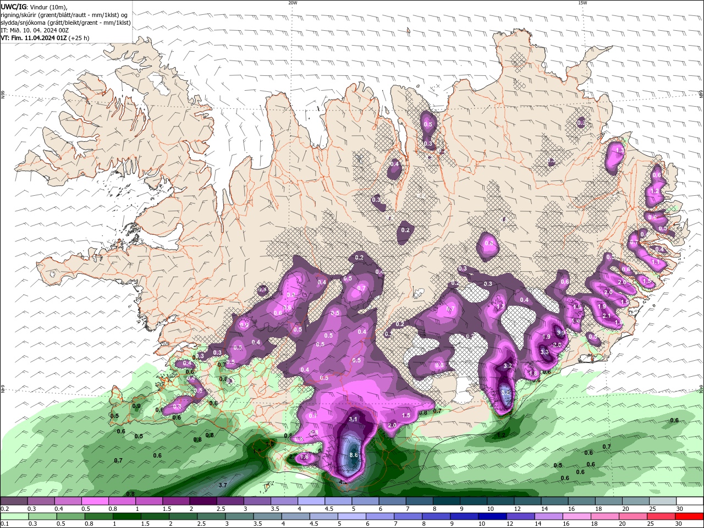Screen dimensions: 704x528
Task: Click the first dark purple swatch, top legend row
Action: 14,501
